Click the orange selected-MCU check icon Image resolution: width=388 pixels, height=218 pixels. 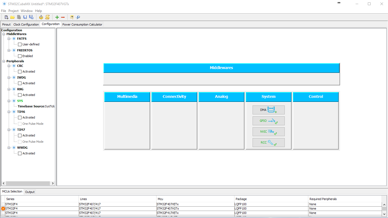point(3,208)
